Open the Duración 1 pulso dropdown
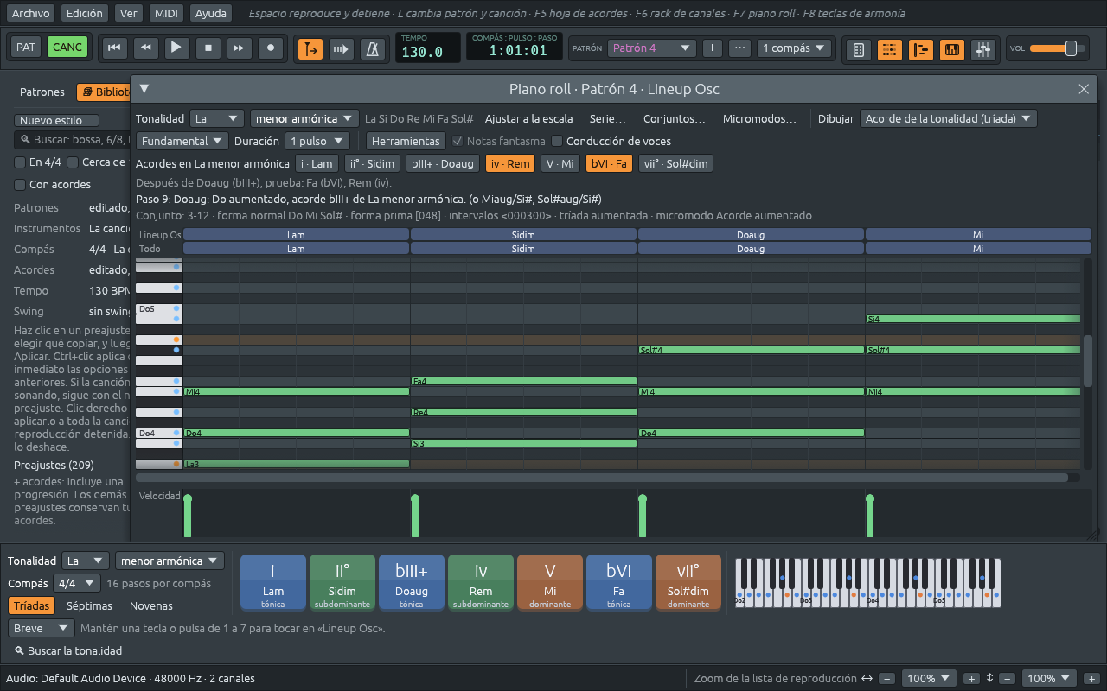 pyautogui.click(x=317, y=141)
